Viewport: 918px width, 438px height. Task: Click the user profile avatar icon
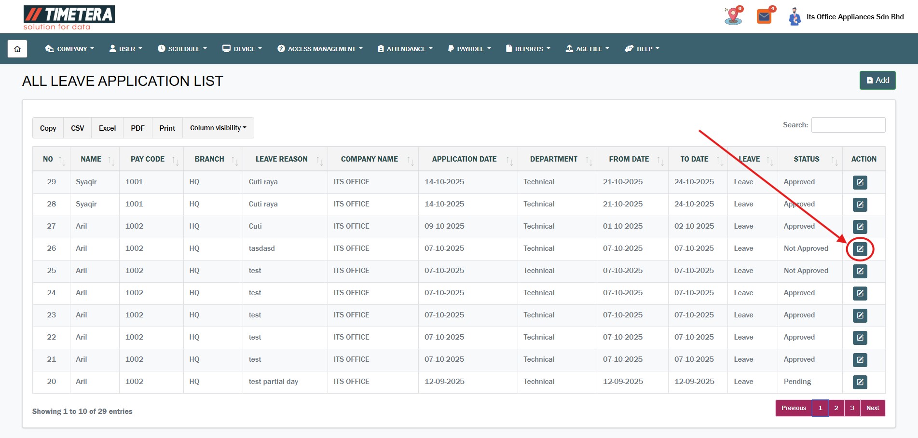[x=794, y=17]
